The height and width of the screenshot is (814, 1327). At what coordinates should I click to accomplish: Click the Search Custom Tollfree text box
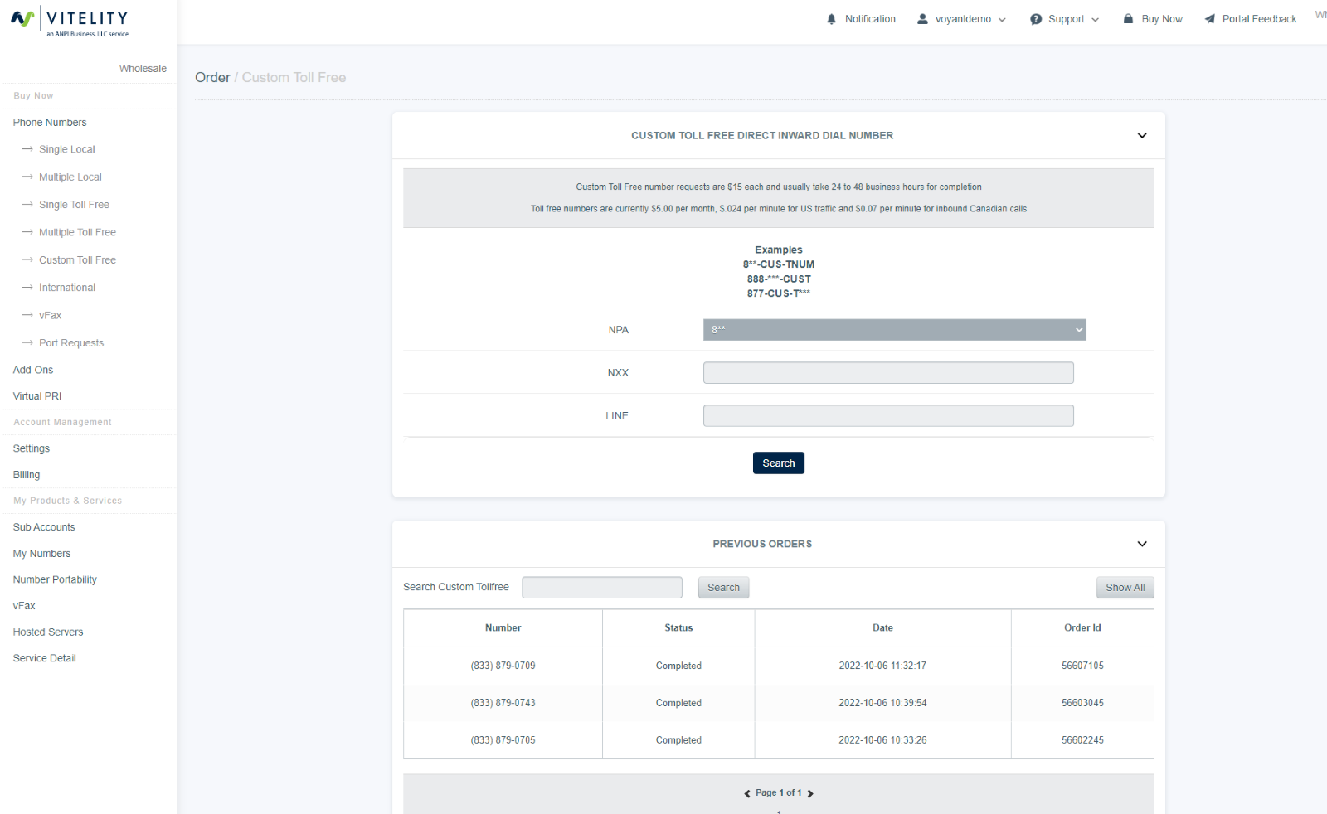(602, 587)
